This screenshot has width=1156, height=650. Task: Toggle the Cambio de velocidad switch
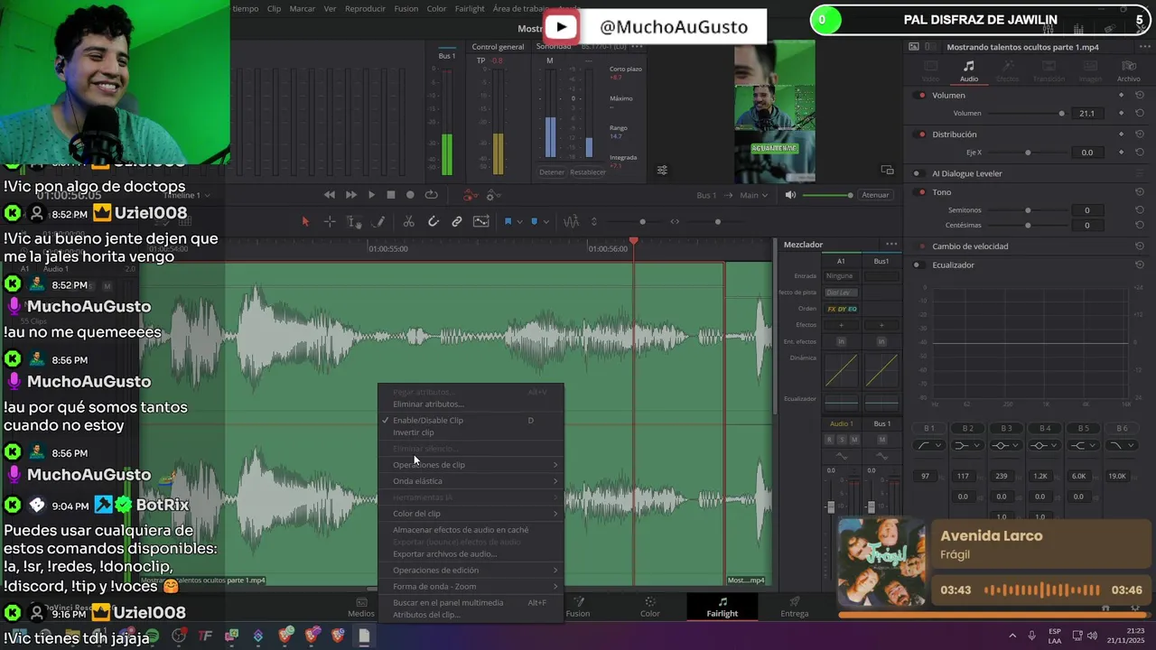[x=918, y=246]
